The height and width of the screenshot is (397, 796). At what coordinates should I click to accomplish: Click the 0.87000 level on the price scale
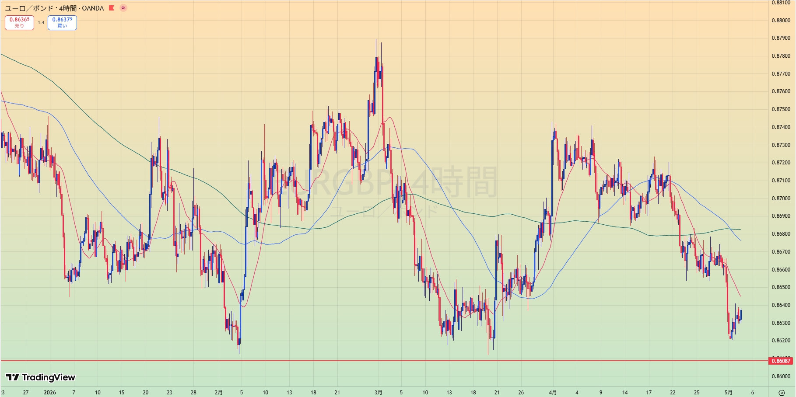pos(781,198)
